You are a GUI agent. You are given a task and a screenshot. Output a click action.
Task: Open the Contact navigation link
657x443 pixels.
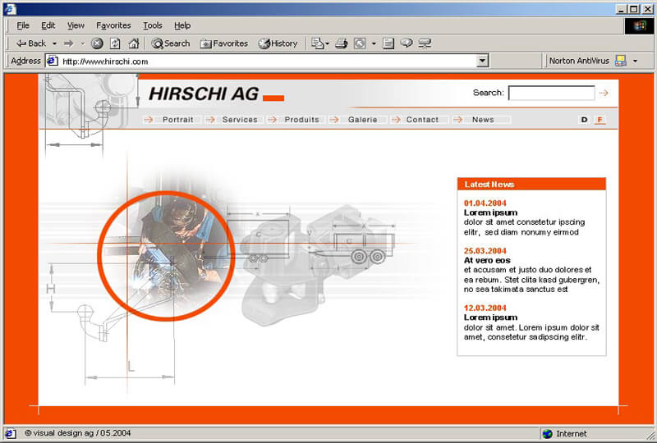[422, 120]
